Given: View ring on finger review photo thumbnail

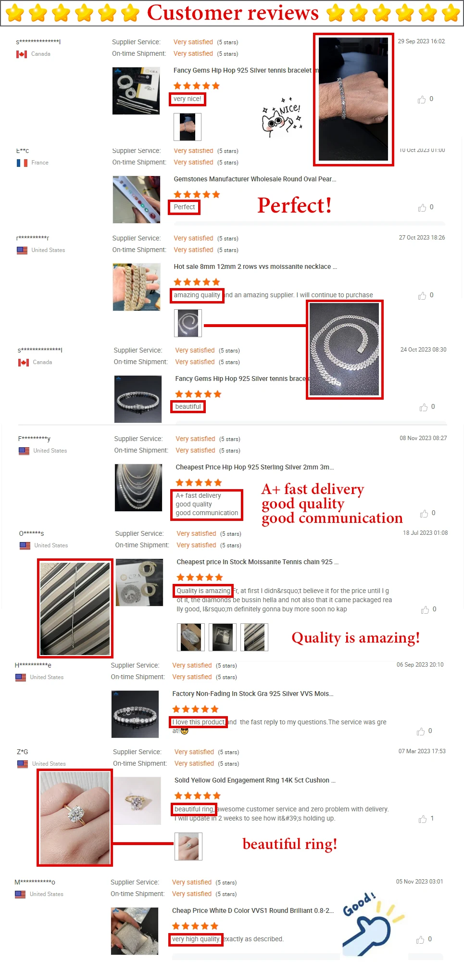Looking at the screenshot, I should (188, 847).
